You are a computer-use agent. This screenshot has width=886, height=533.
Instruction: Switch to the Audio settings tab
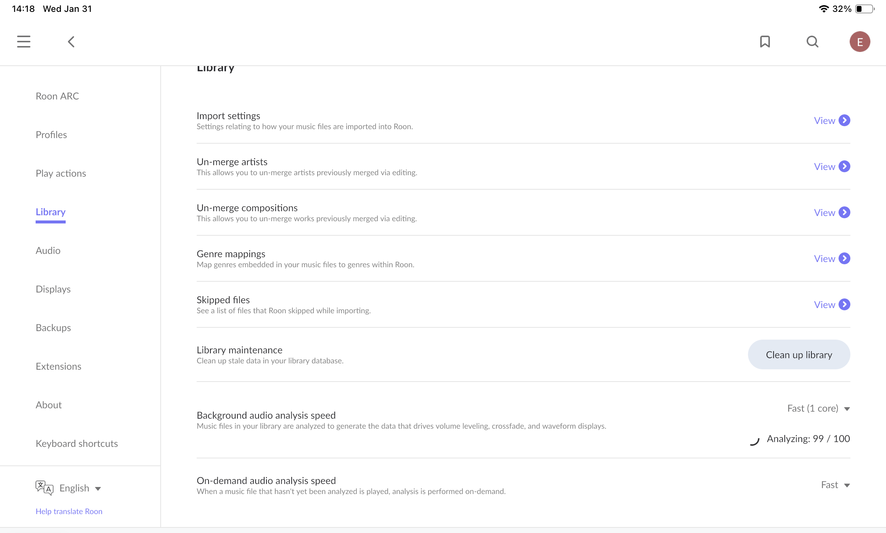pos(48,251)
